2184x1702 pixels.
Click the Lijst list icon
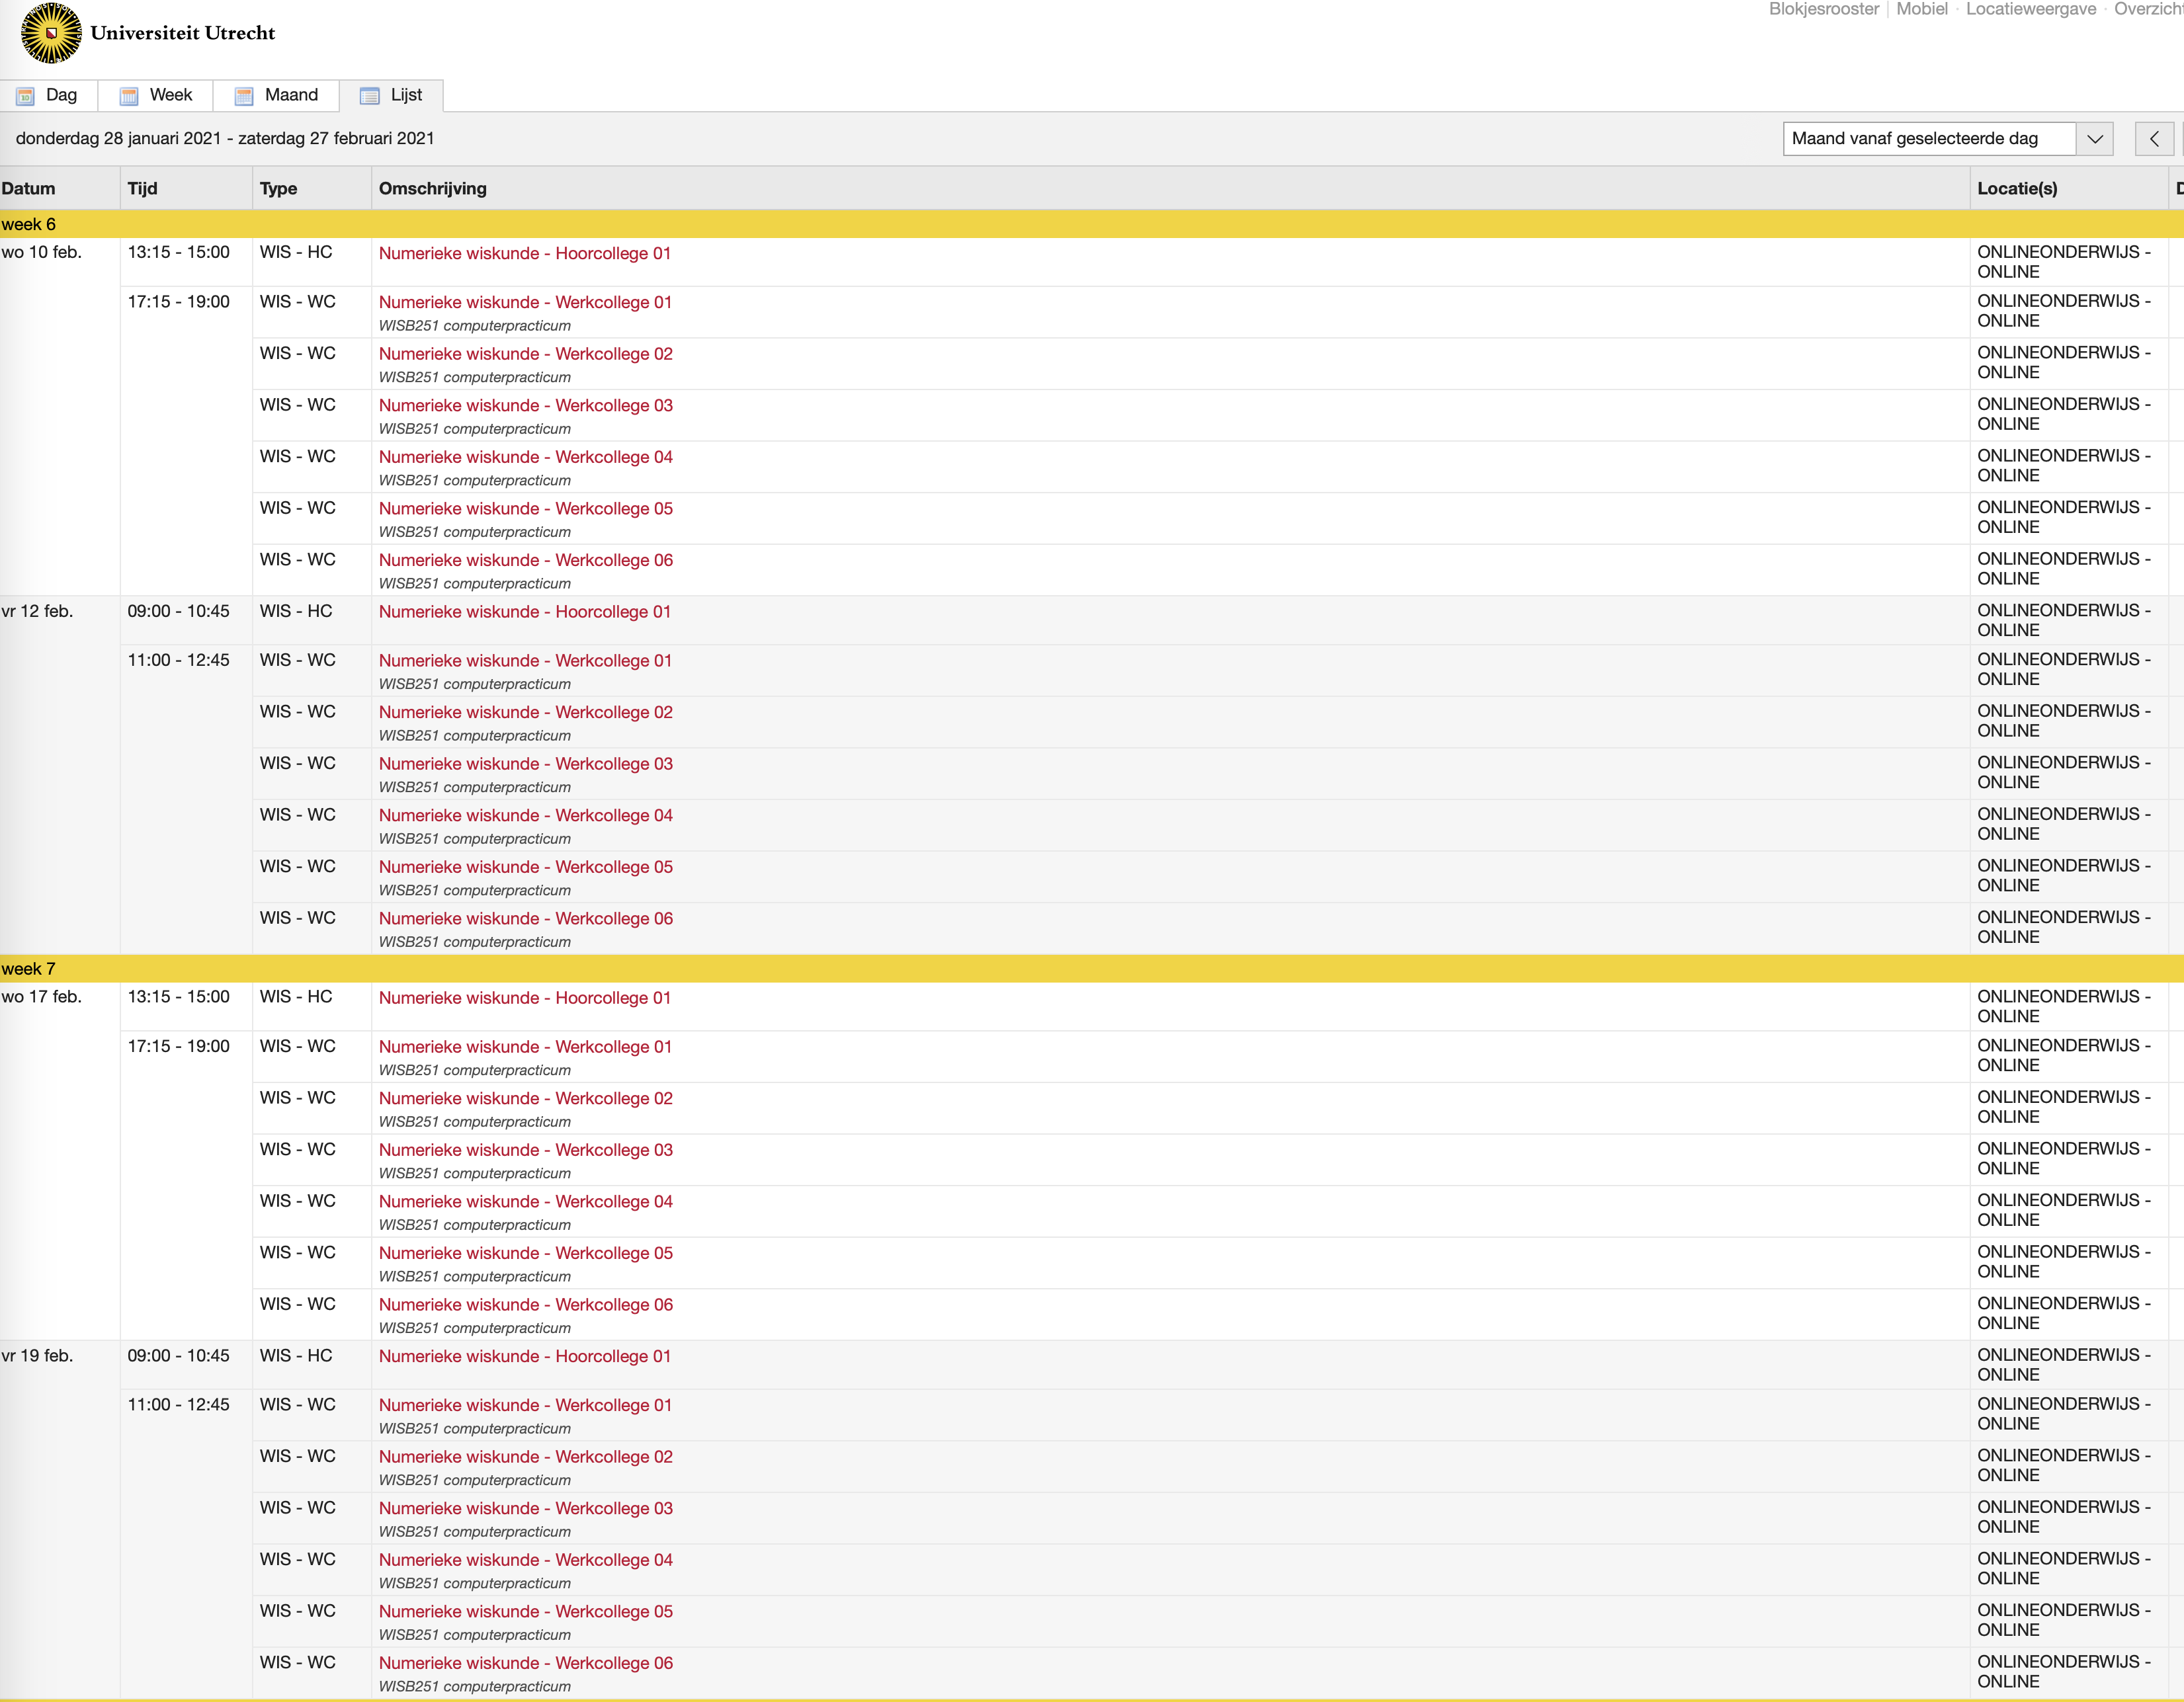click(370, 96)
